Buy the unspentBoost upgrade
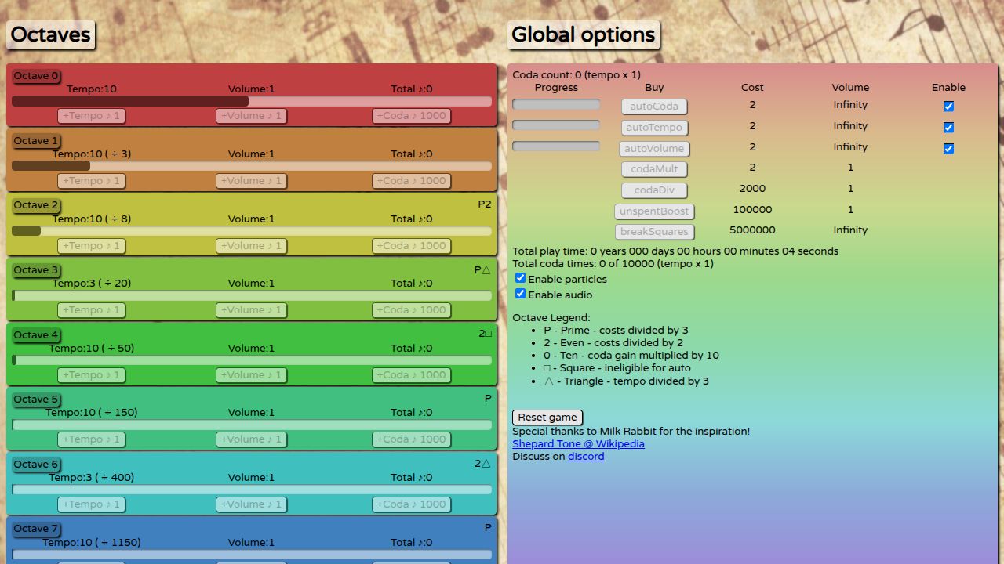1004x564 pixels. (x=654, y=211)
